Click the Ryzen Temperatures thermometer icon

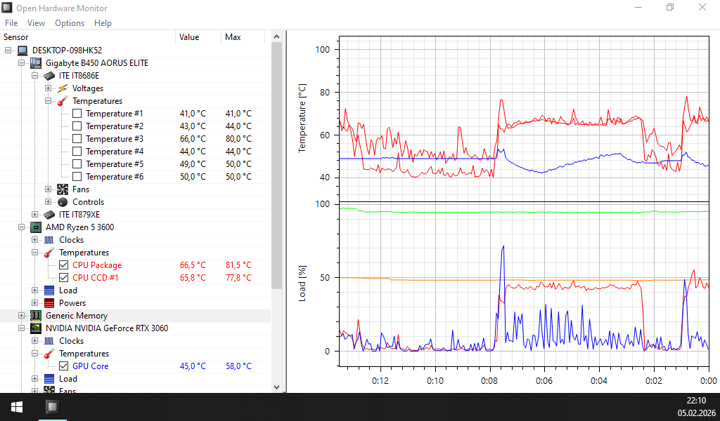(x=49, y=253)
